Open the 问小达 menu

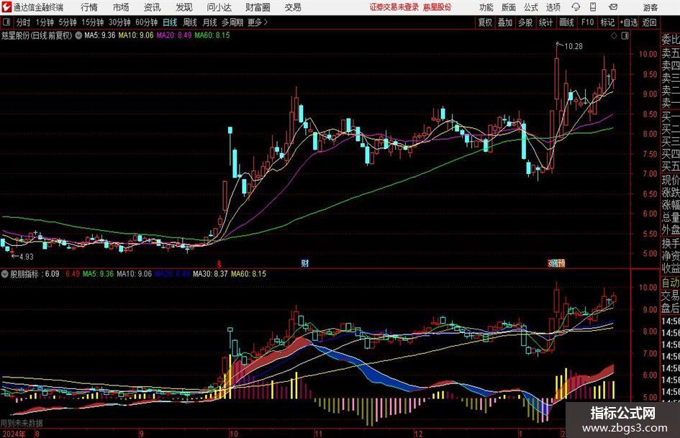219,7
